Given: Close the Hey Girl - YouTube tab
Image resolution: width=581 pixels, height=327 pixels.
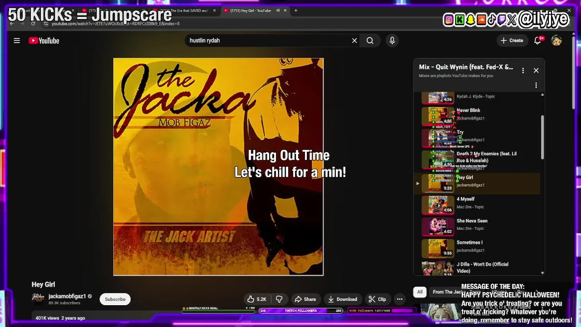Looking at the screenshot, I should 286,10.
